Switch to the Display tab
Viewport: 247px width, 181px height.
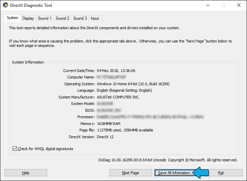28,18
